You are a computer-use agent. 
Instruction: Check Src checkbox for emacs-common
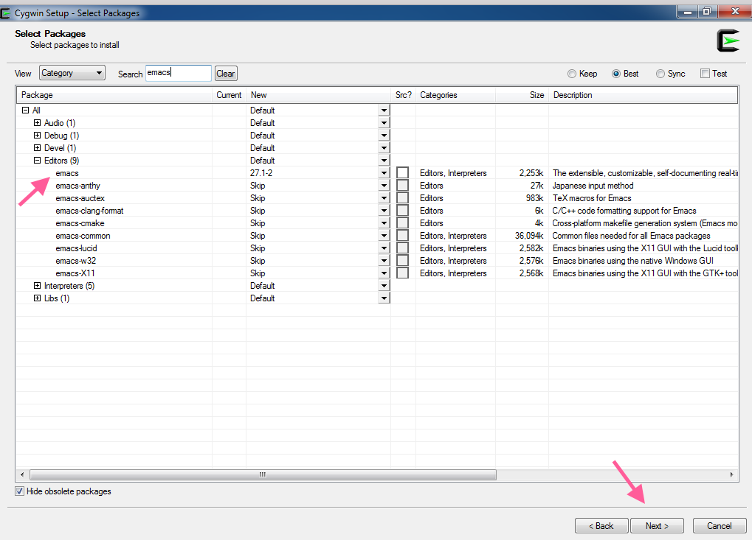[x=403, y=236]
